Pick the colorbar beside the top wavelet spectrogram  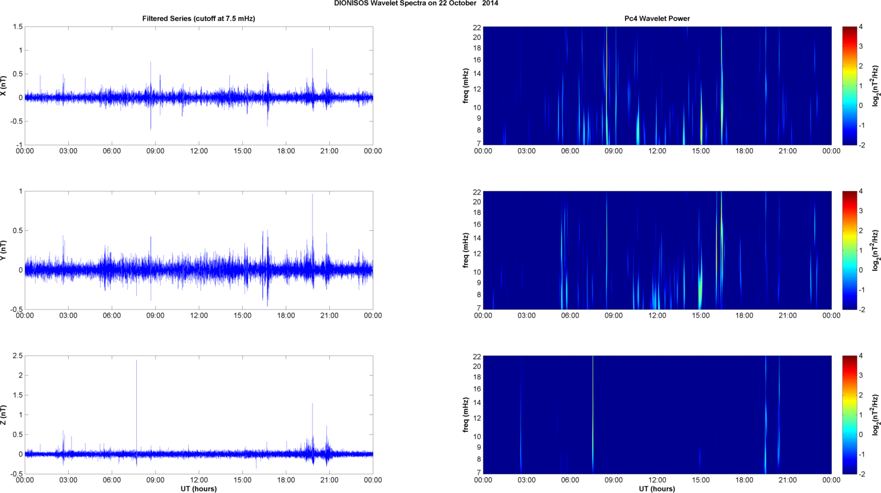849,86
